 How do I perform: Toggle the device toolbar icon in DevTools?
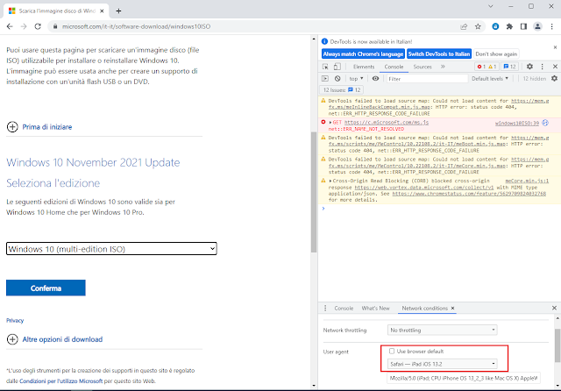(x=337, y=67)
